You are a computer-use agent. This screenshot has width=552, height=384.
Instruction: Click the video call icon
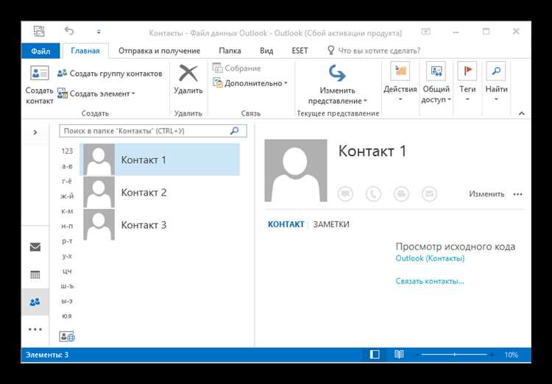click(x=401, y=193)
